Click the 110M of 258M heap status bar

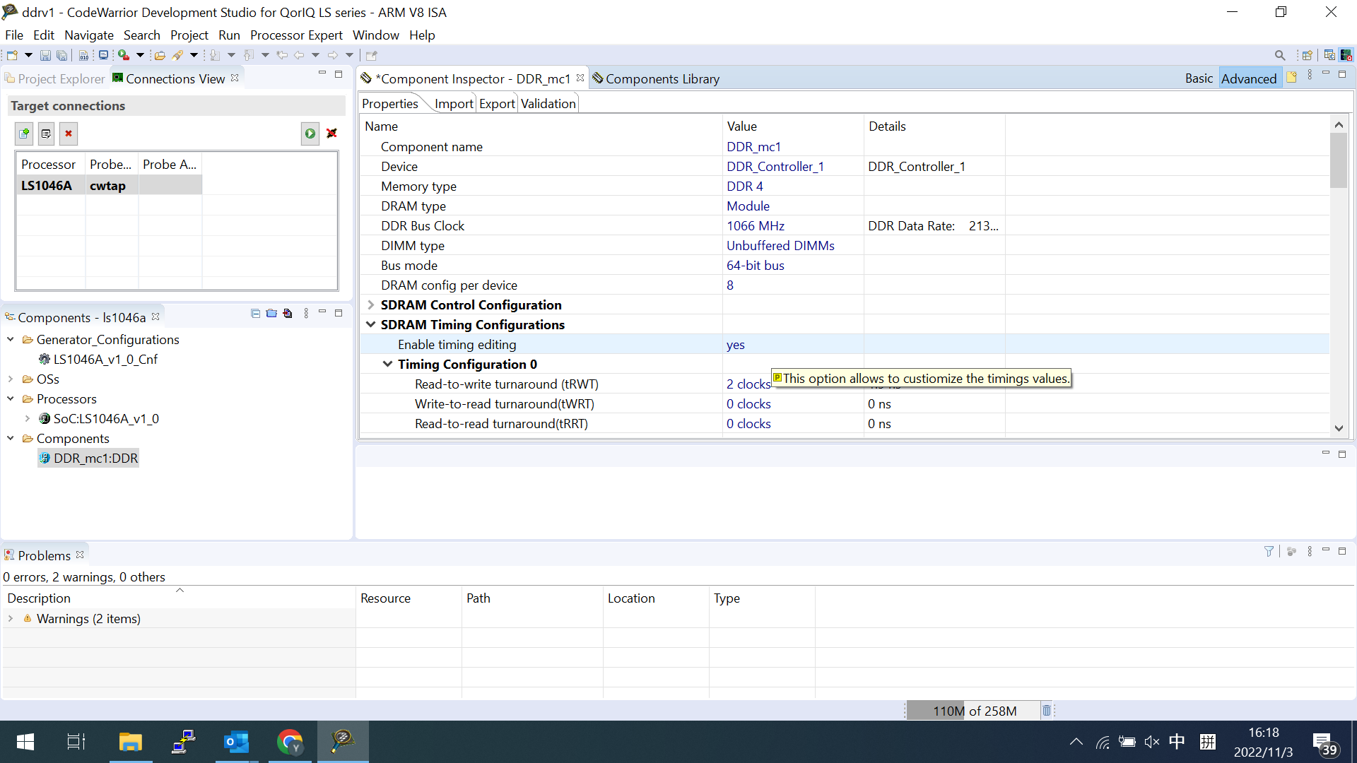pos(974,711)
